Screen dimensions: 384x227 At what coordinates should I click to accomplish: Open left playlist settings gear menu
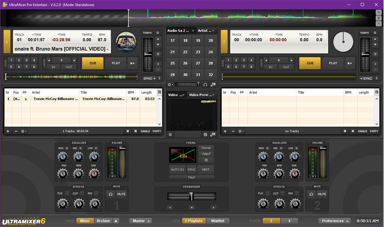tap(24, 132)
